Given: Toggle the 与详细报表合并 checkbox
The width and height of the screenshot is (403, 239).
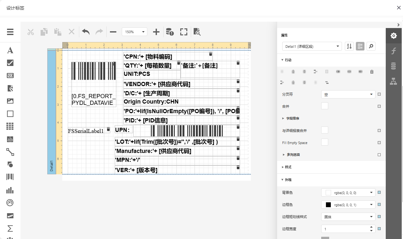Looking at the screenshot, I should 325,130.
